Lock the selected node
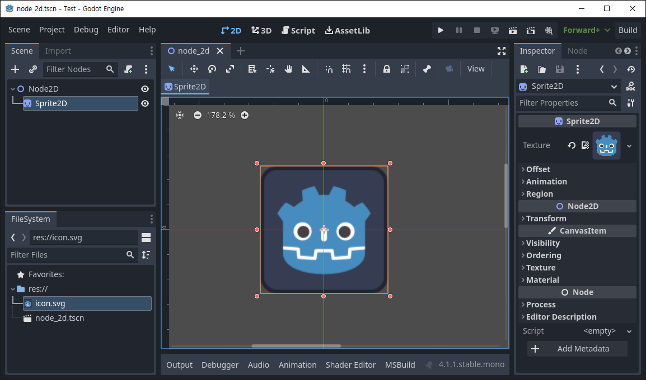The width and height of the screenshot is (646, 380). [x=386, y=69]
